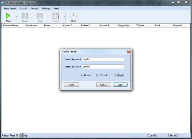
Task: Uncheck the Website checkbox
Action: pyautogui.click(x=97, y=75)
